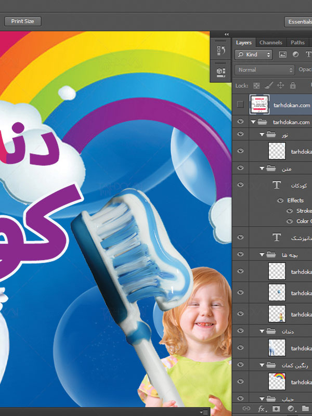This screenshot has height=416, width=312.
Task: Switch to the Paths tab
Action: pyautogui.click(x=297, y=43)
